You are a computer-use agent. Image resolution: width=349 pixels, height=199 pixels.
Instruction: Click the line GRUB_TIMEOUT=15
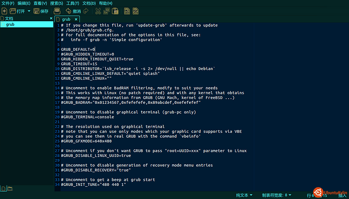coord(79,64)
